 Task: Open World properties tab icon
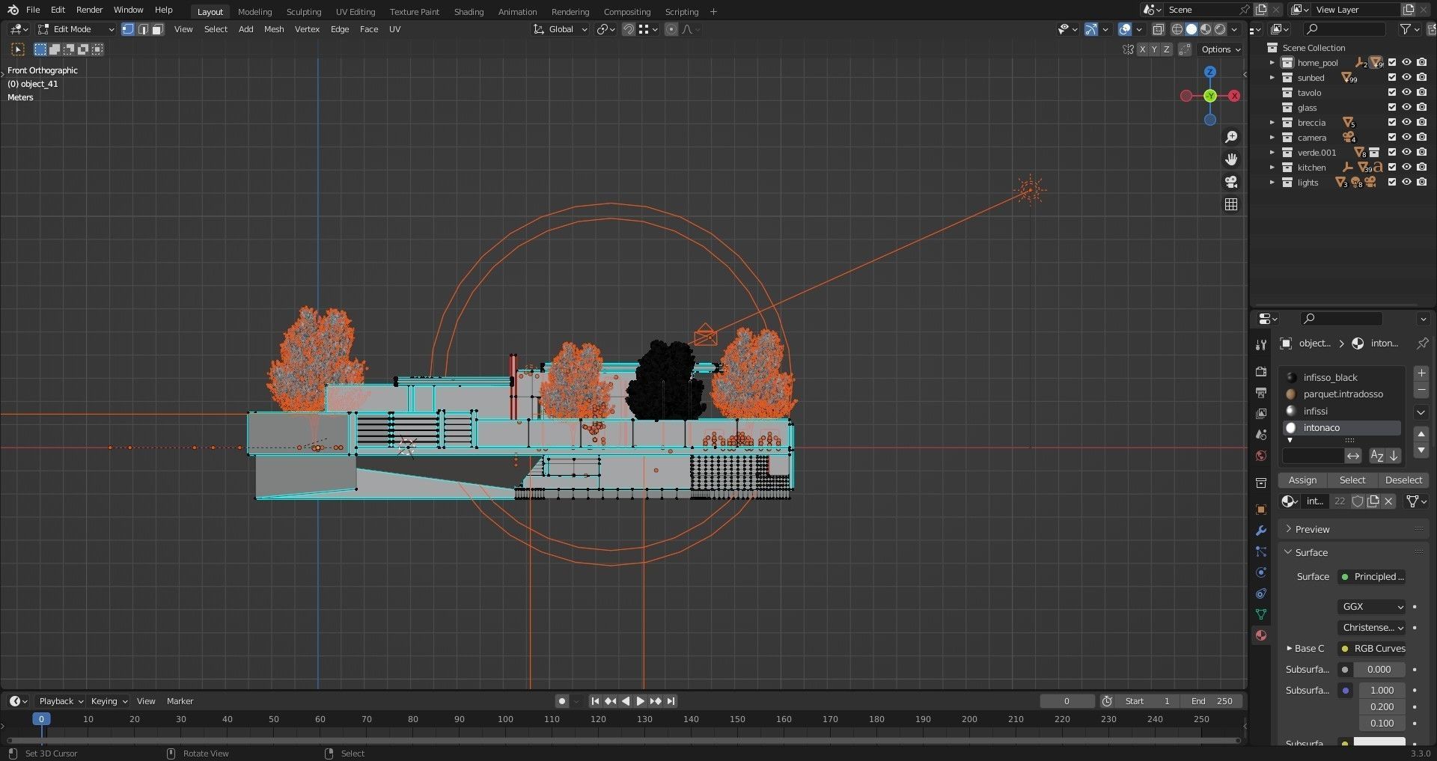pos(1261,456)
